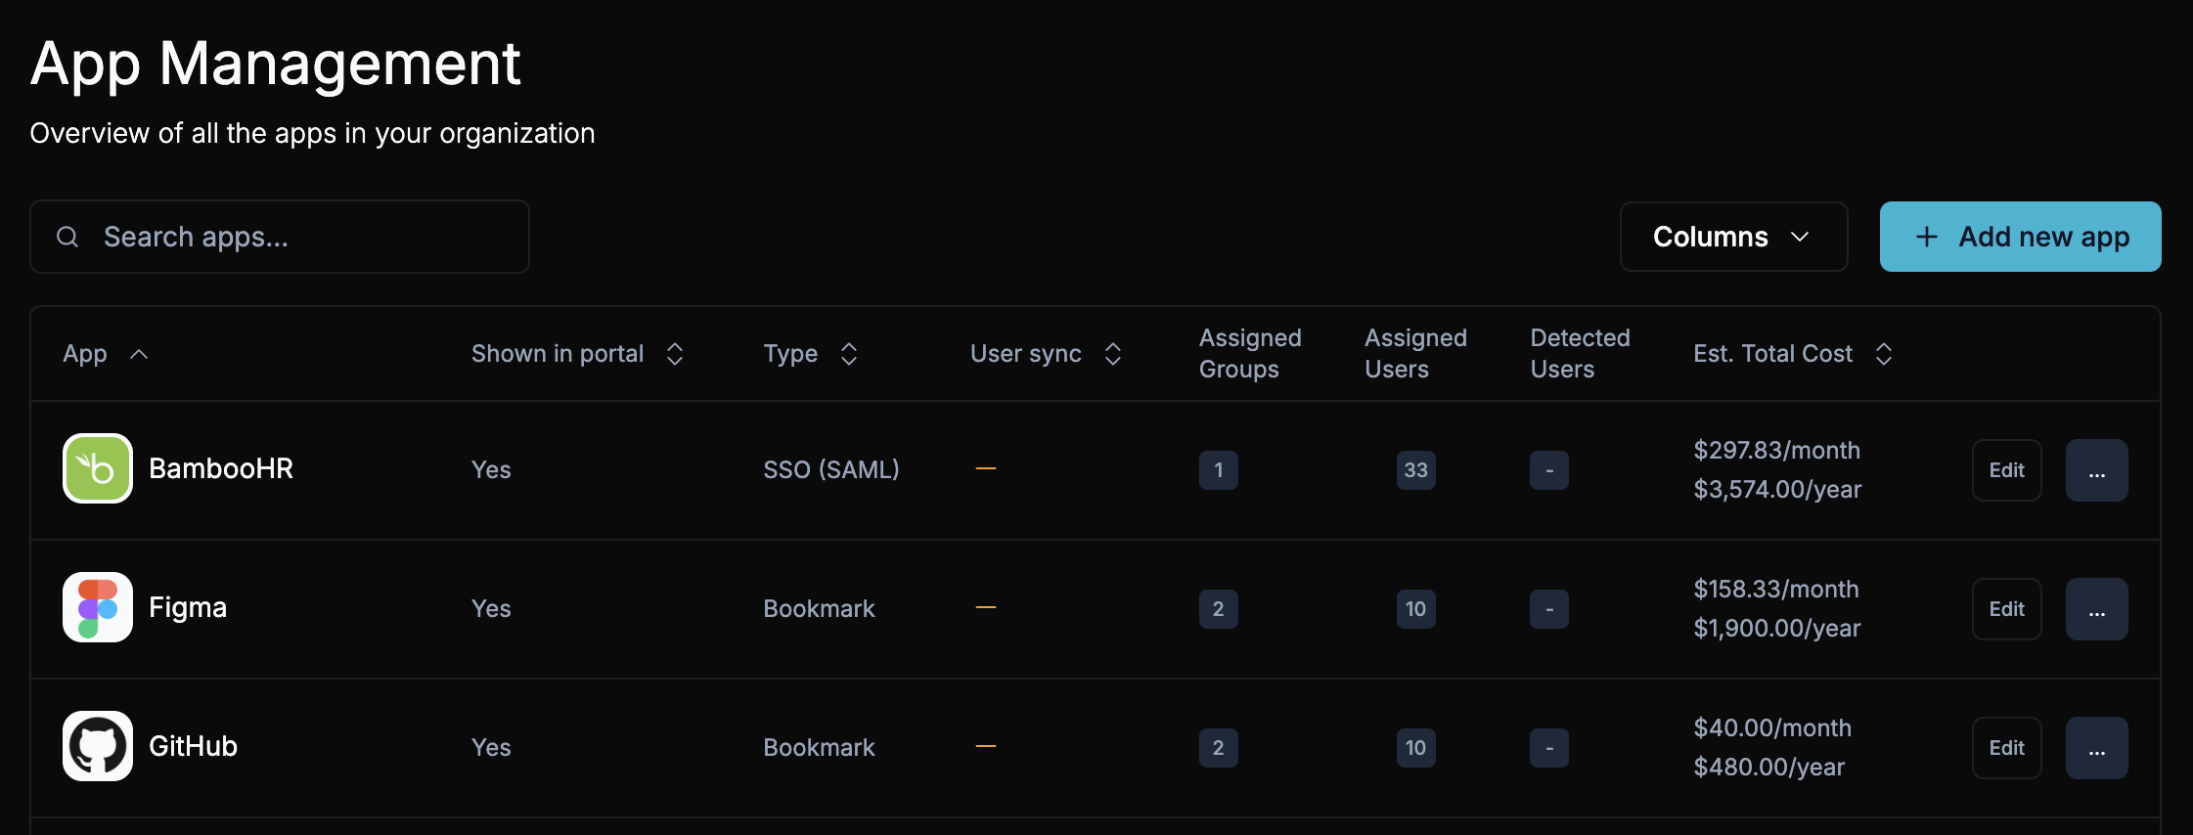2193x835 pixels.
Task: Click BambooHR's user sync dash indicator
Action: point(986,468)
